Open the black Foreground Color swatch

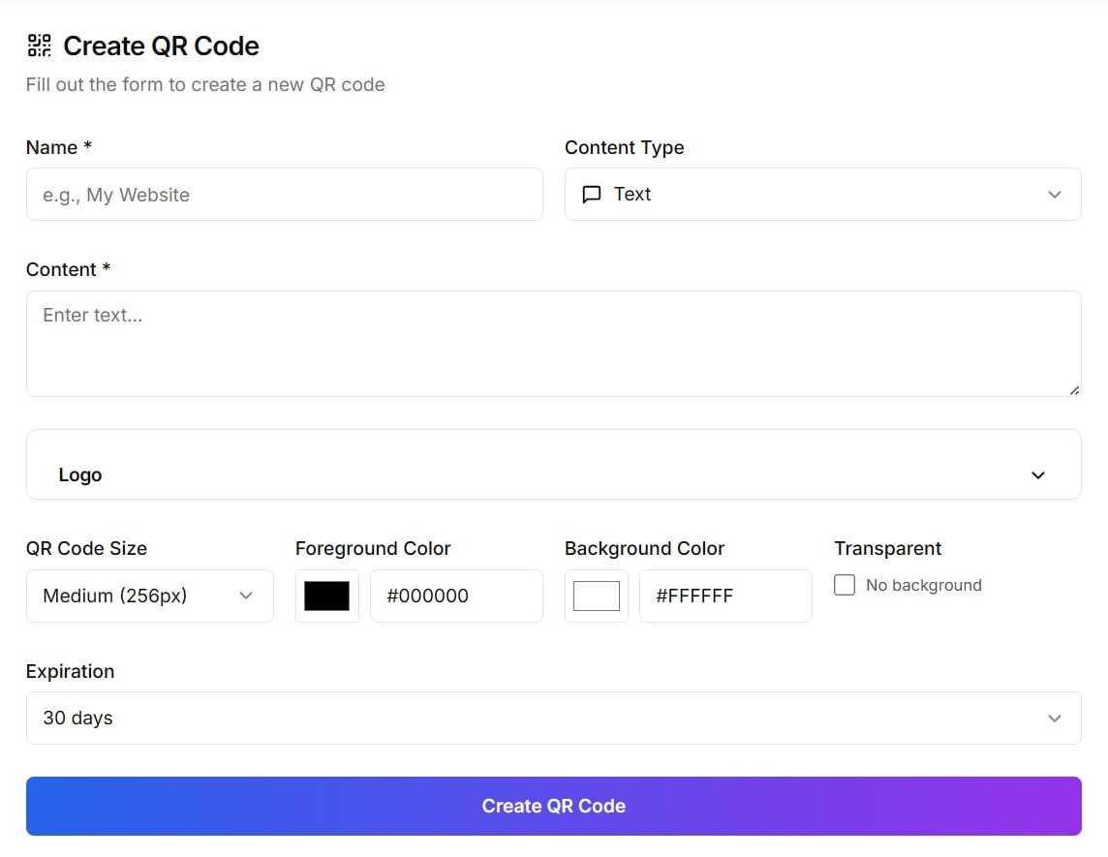coord(326,596)
